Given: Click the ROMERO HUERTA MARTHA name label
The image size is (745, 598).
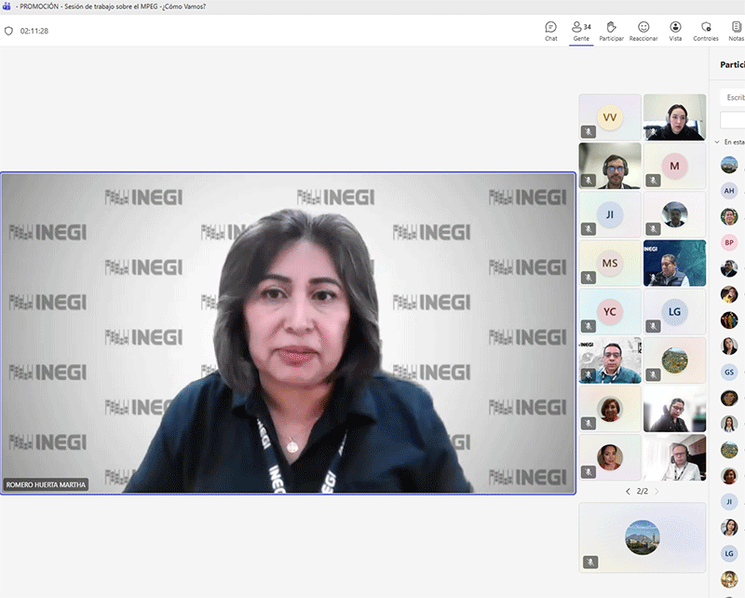Looking at the screenshot, I should [x=47, y=484].
